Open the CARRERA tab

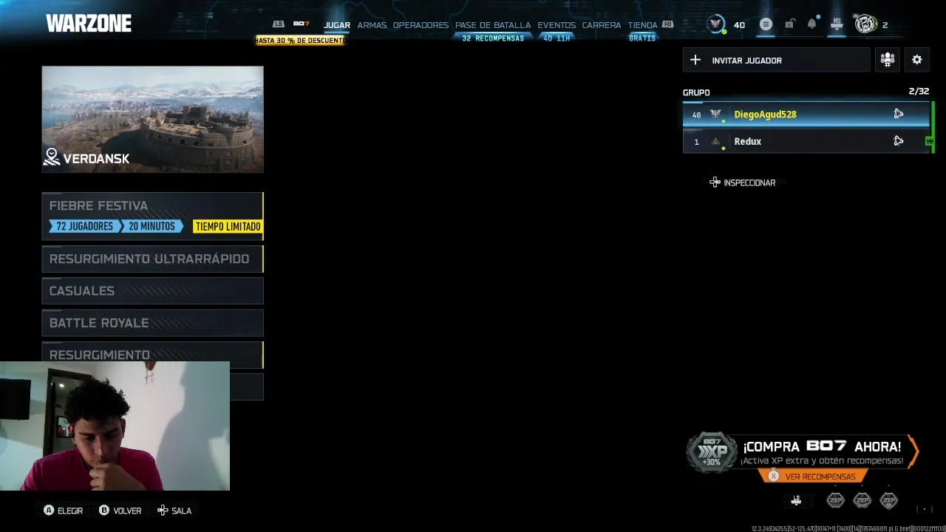pyautogui.click(x=602, y=25)
